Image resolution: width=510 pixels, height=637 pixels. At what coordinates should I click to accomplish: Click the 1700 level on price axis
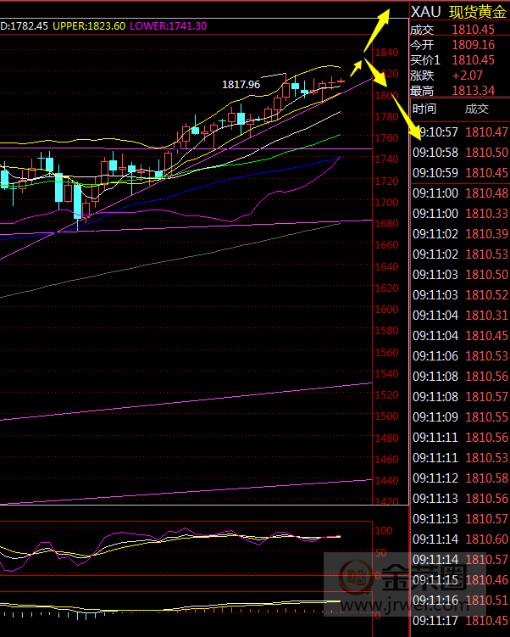click(385, 203)
